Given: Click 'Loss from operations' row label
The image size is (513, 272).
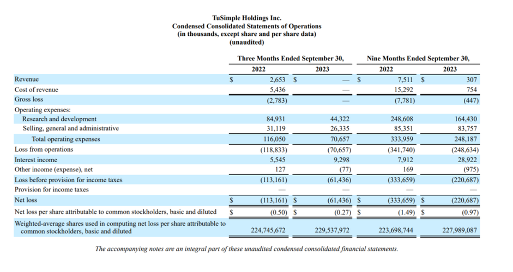Looking at the screenshot, I should tap(44, 150).
